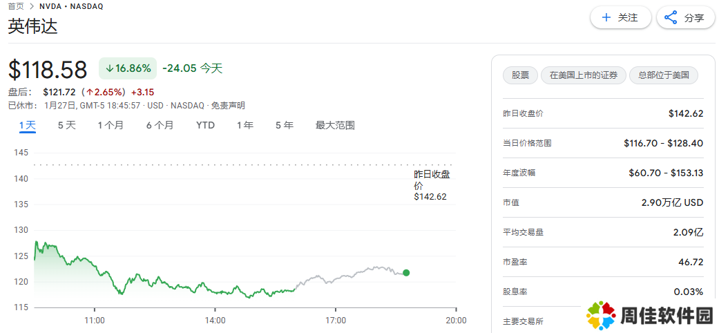Click the plus icon in 关注 button
719x333 pixels.
click(606, 18)
